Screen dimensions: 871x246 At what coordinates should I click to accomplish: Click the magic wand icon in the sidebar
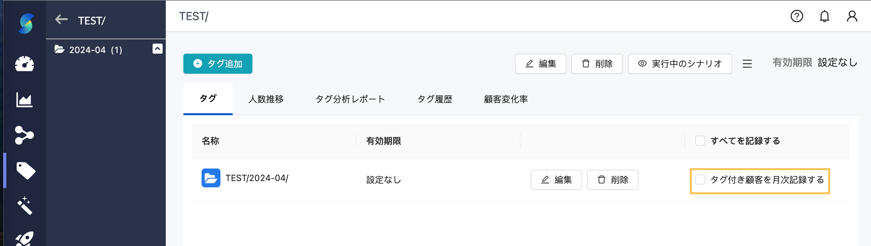25,205
